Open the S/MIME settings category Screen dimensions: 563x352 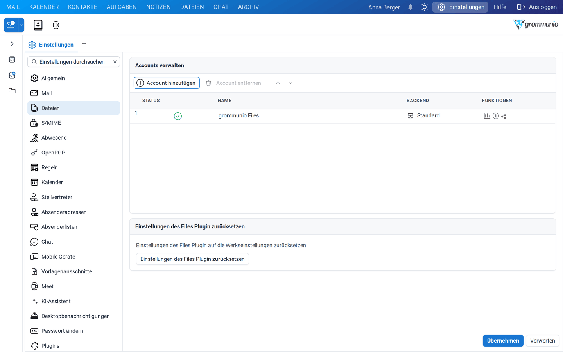[74, 123]
